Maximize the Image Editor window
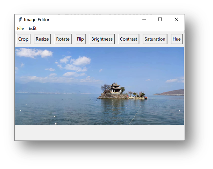 tap(160, 19)
